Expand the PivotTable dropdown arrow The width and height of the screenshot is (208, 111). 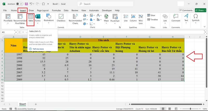(8, 23)
